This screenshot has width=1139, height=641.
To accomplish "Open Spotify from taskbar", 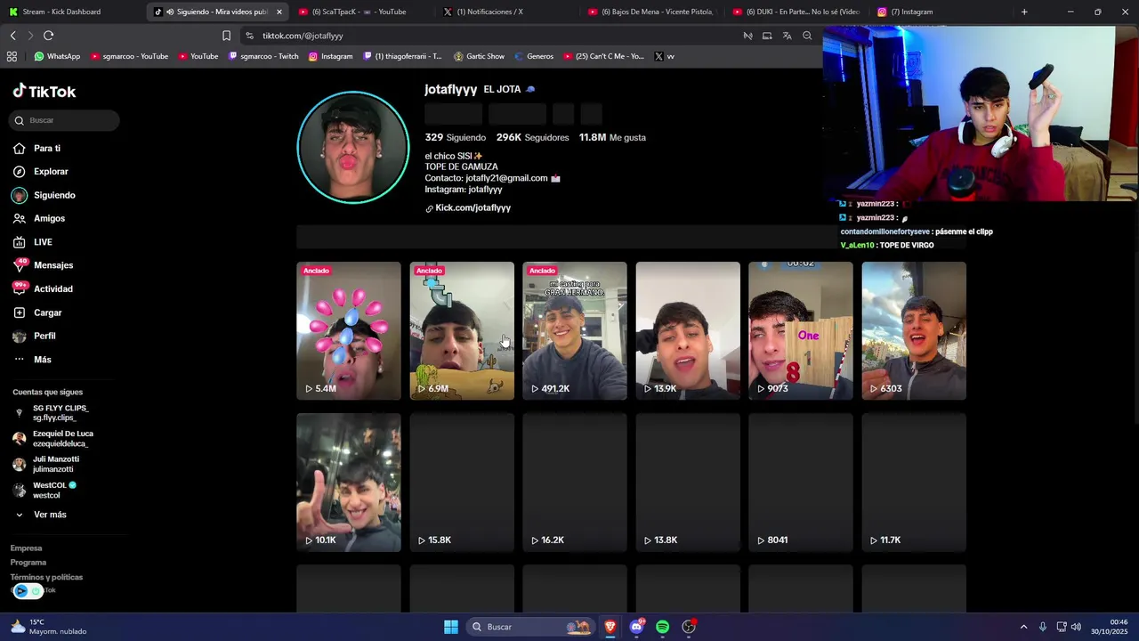I will tap(662, 627).
